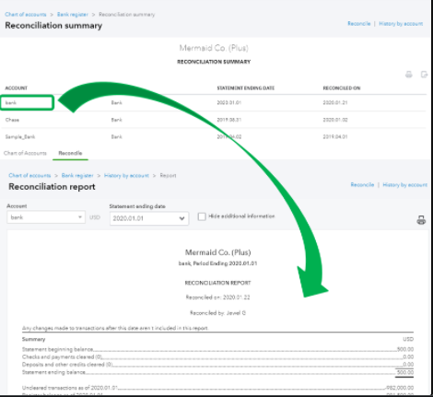The height and width of the screenshot is (397, 433).
Task: Print the reconciliation report with the printer icon
Action: [421, 220]
